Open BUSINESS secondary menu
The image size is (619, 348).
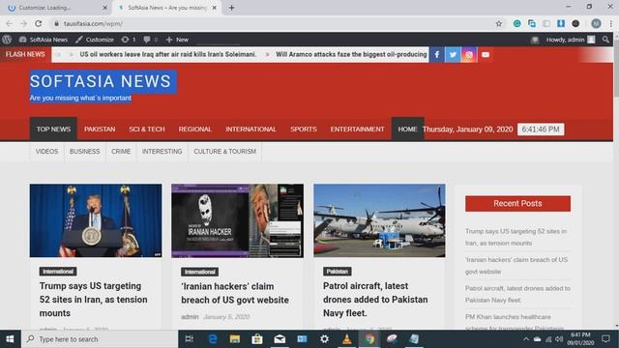pyautogui.click(x=84, y=152)
